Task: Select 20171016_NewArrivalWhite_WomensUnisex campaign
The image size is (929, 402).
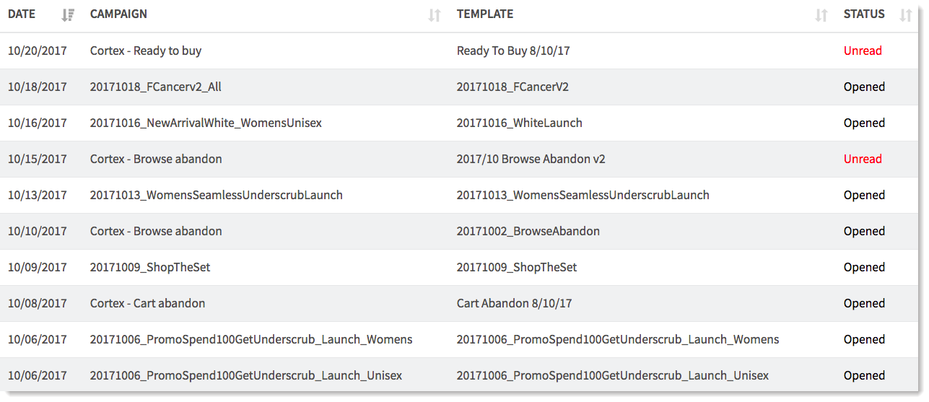Action: (x=206, y=123)
